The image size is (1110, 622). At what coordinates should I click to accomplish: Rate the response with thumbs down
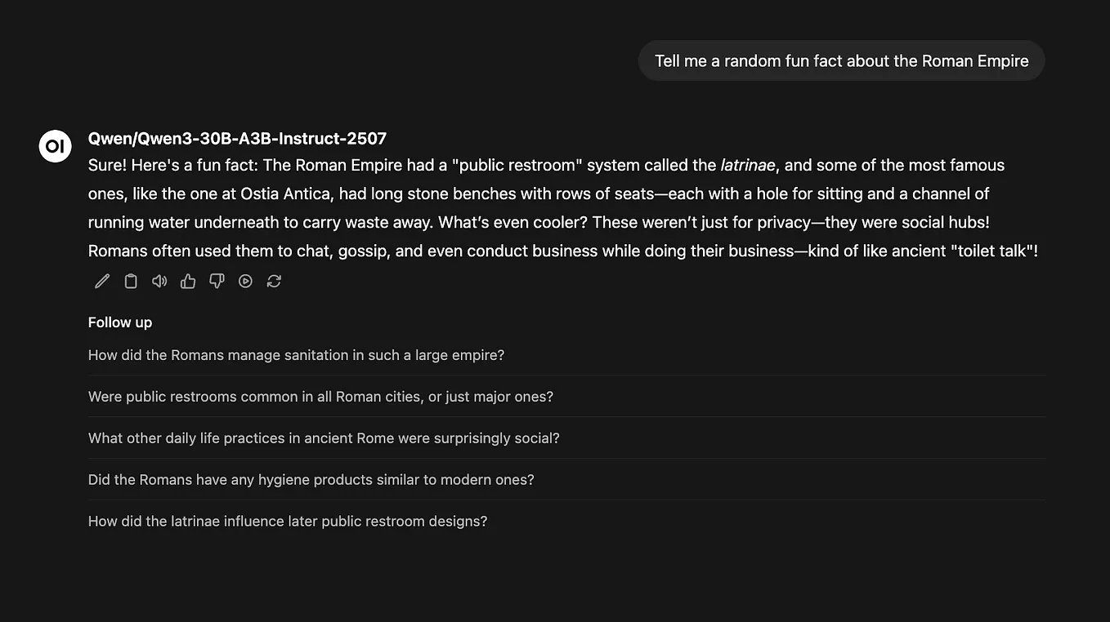pos(217,280)
